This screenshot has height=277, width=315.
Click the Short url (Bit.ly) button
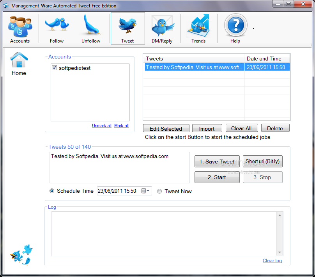coord(263,161)
